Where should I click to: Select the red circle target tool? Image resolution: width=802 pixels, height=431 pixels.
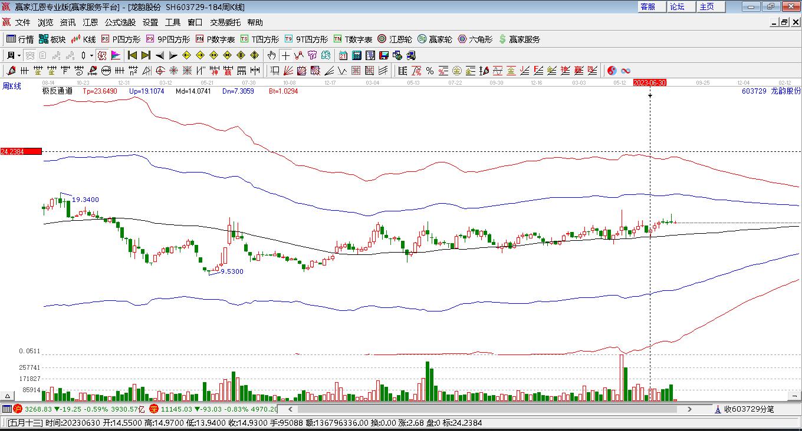pos(160,71)
